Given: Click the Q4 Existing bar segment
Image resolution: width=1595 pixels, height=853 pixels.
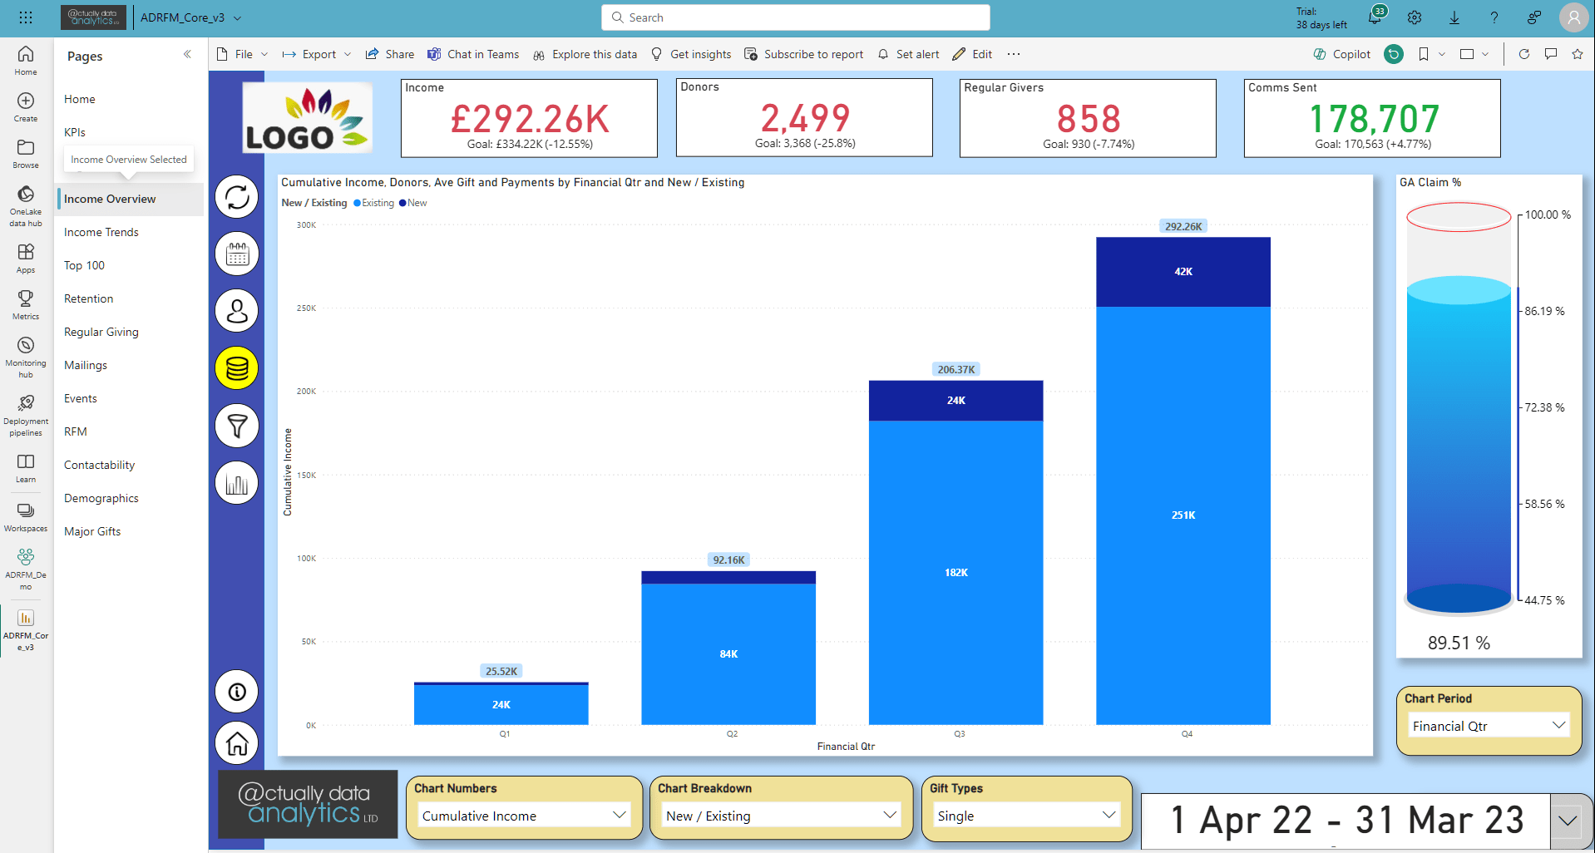Looking at the screenshot, I should click(x=1183, y=515).
